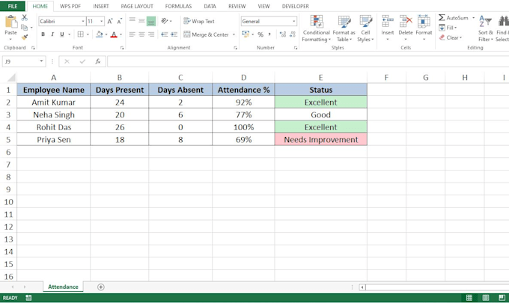Open the Orientation text angle tool
Image resolution: width=509 pixels, height=303 pixels.
click(x=165, y=21)
